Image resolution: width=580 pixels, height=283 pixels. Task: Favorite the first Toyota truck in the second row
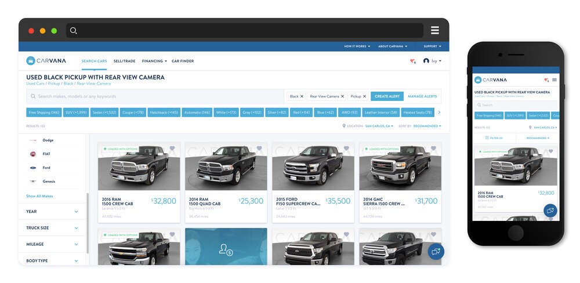point(346,234)
